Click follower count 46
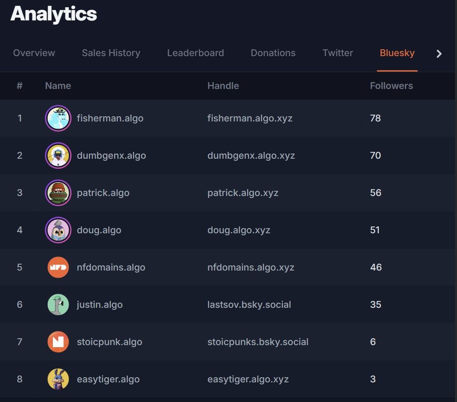Screen dimensions: 457x402 [x=376, y=267]
